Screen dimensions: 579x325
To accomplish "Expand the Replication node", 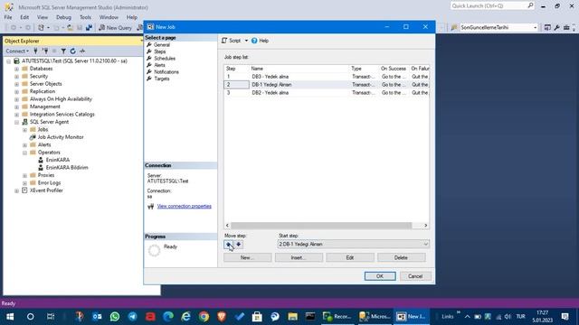I will pyautogui.click(x=16, y=92).
